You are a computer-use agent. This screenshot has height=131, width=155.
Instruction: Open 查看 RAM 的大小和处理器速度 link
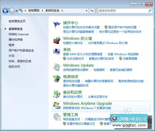point(83,54)
